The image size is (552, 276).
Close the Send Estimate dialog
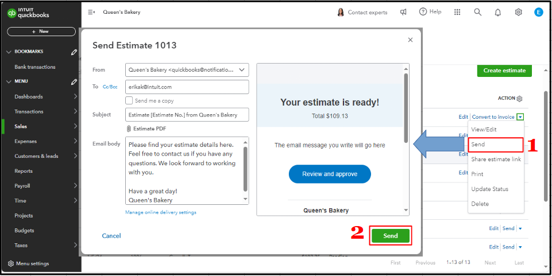410,40
